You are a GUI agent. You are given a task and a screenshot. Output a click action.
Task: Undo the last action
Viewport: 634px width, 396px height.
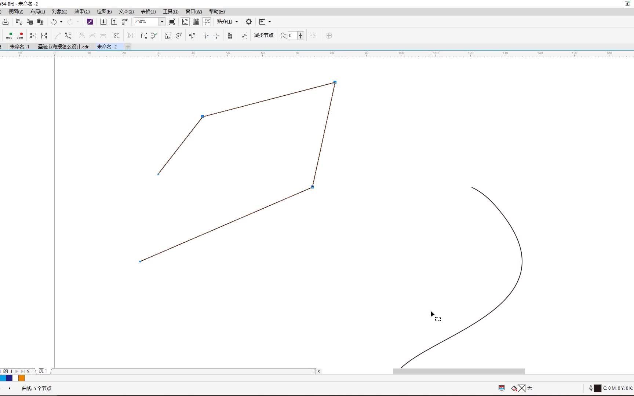[54, 22]
